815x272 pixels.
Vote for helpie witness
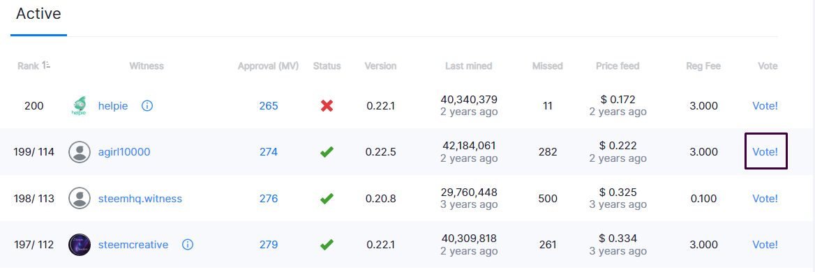point(765,106)
